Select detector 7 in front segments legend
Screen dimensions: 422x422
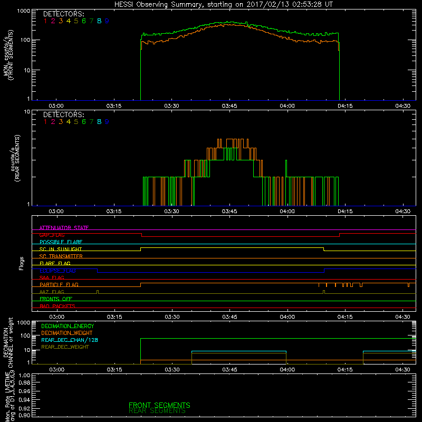(91, 21)
